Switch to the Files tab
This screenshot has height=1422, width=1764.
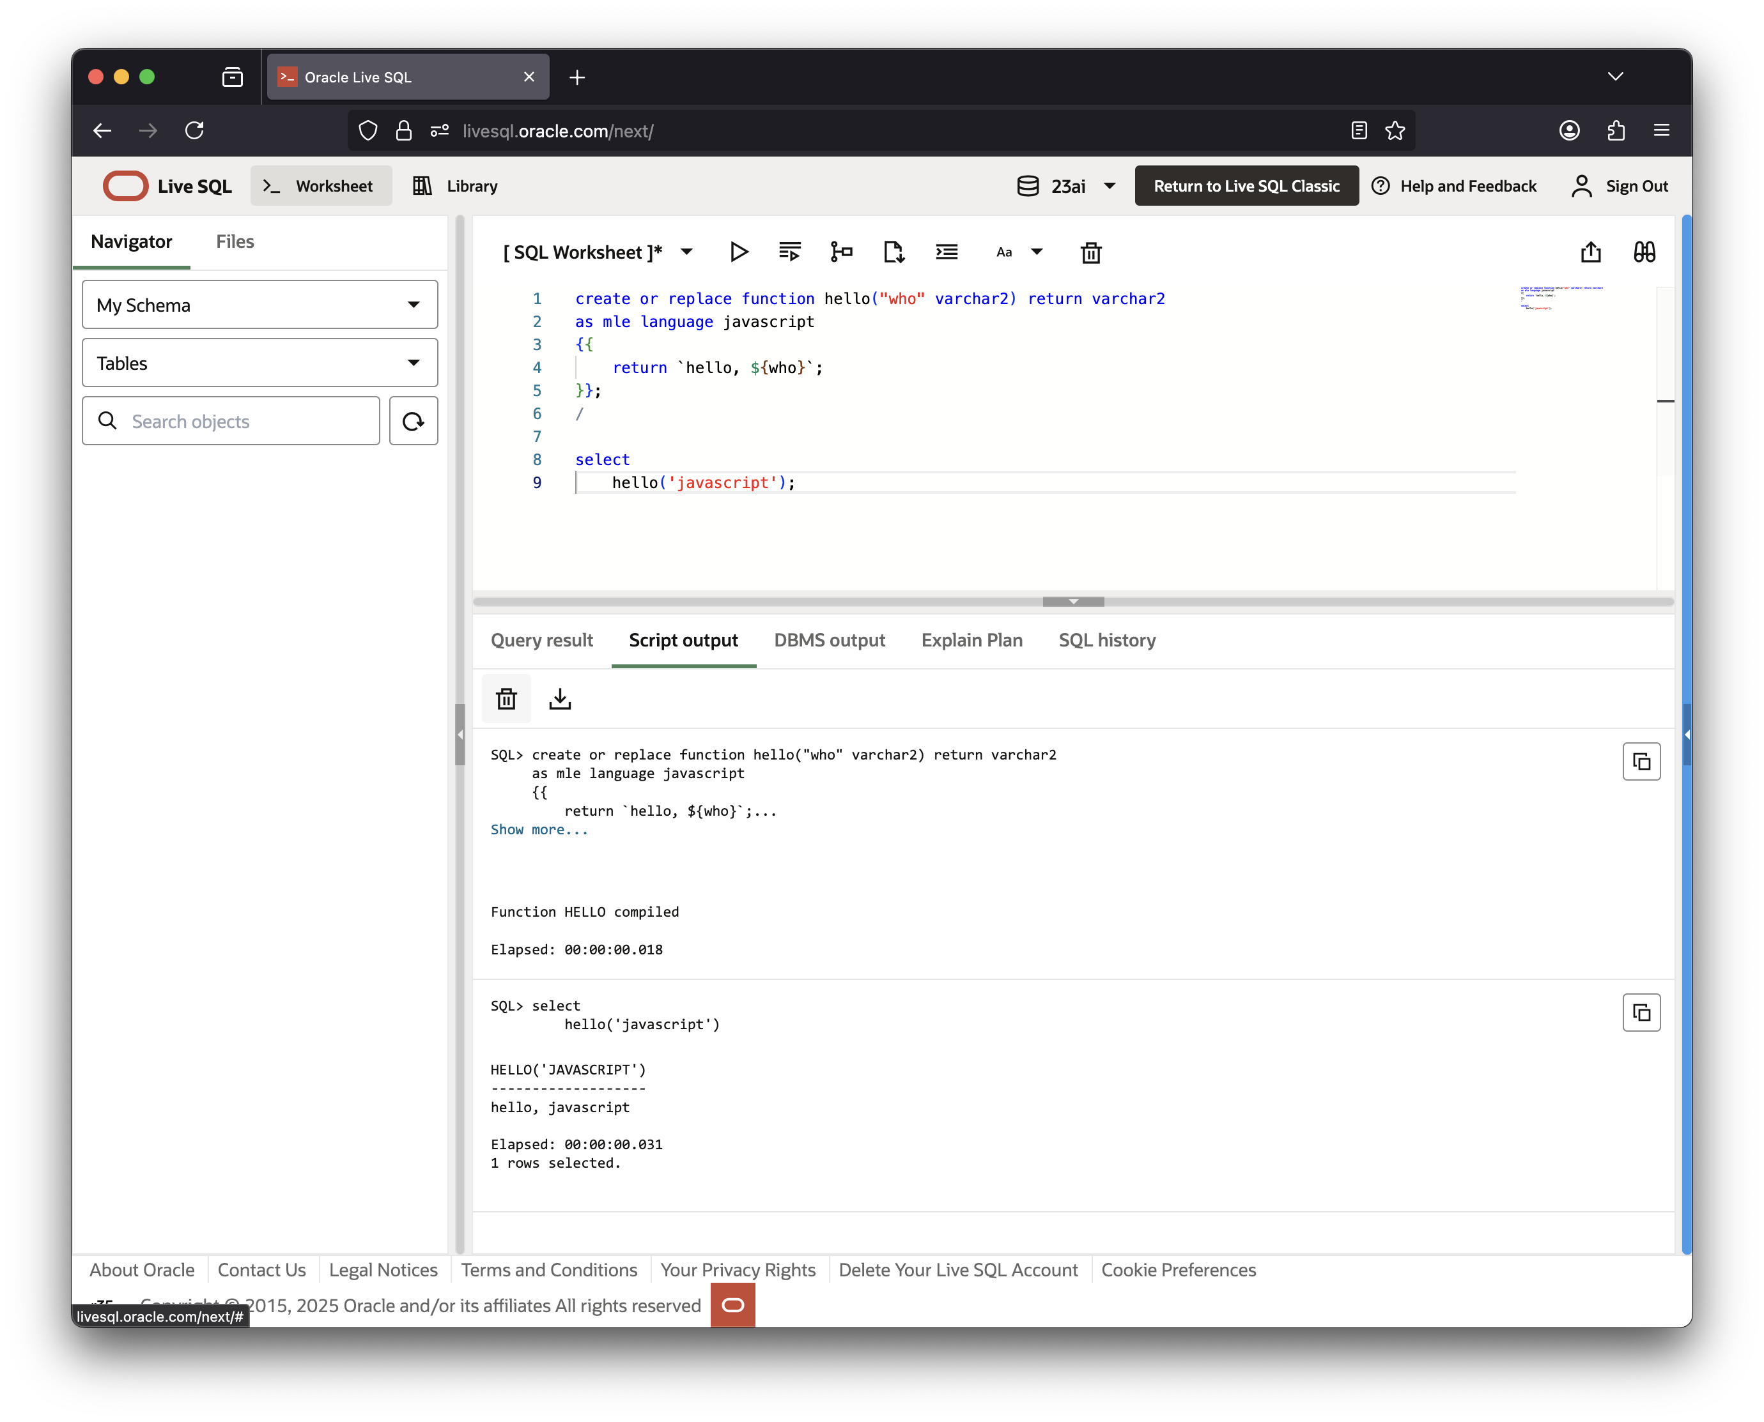click(x=235, y=241)
